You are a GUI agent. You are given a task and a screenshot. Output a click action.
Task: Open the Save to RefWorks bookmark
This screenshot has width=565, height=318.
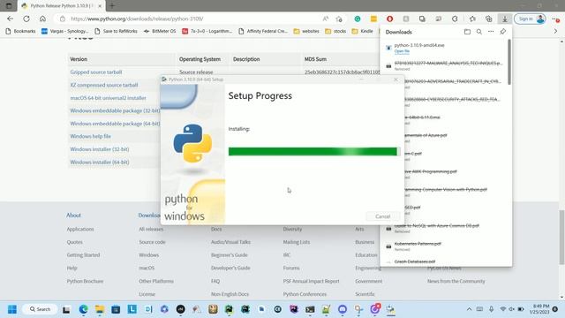[116, 32]
